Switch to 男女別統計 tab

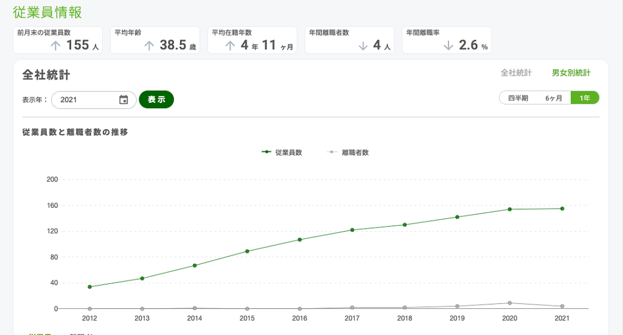point(571,73)
